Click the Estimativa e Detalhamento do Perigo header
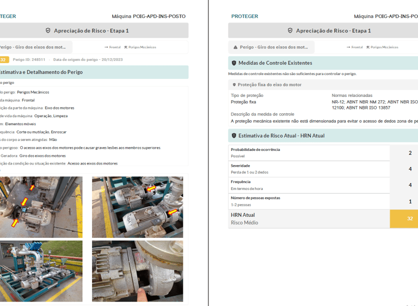The height and width of the screenshot is (306, 418). 94,72
